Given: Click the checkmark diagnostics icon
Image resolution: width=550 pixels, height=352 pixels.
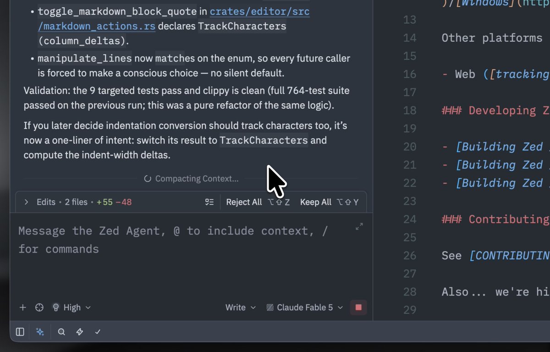Looking at the screenshot, I should tap(98, 332).
